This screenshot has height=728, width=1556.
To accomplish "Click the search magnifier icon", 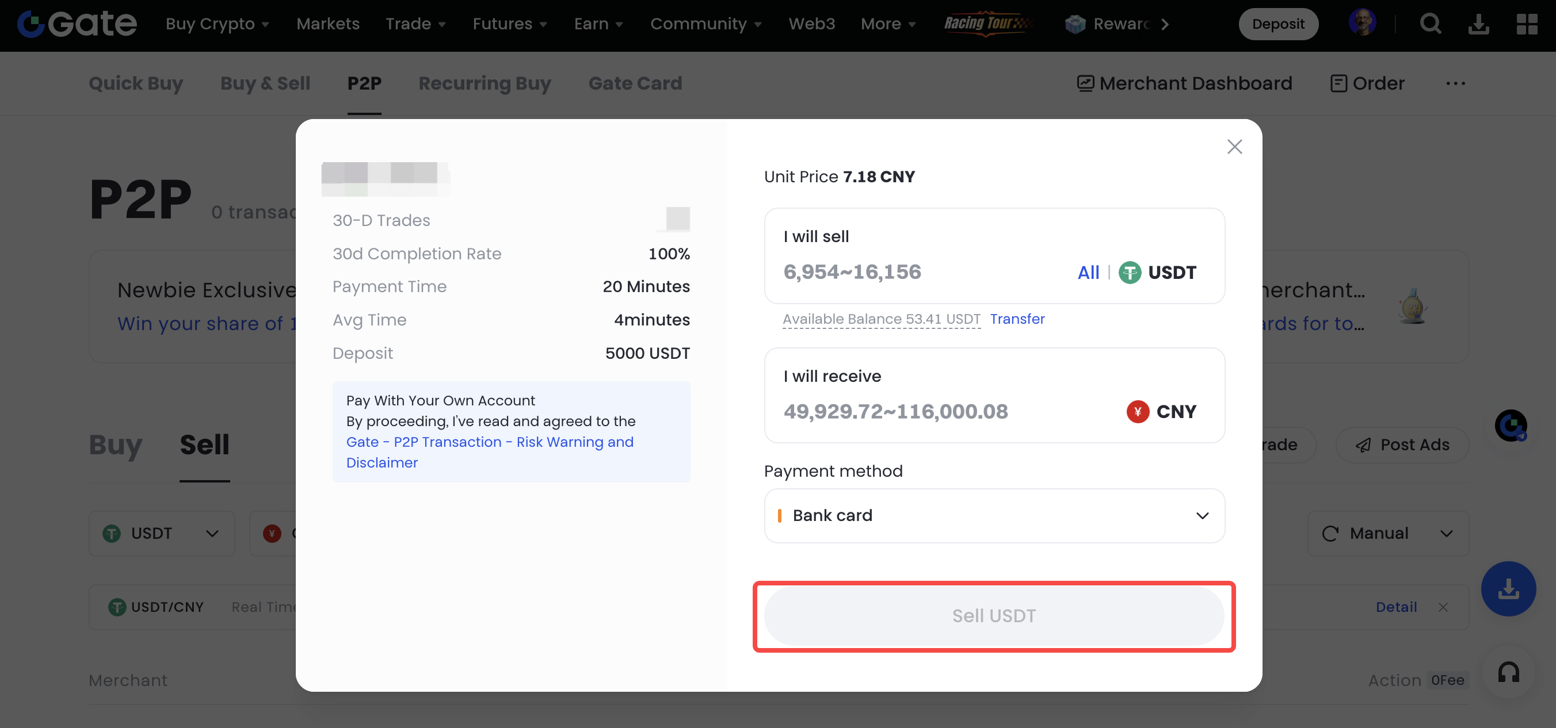I will click(1430, 24).
